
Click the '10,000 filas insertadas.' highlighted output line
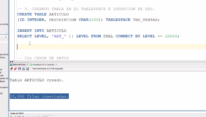coord(39,96)
